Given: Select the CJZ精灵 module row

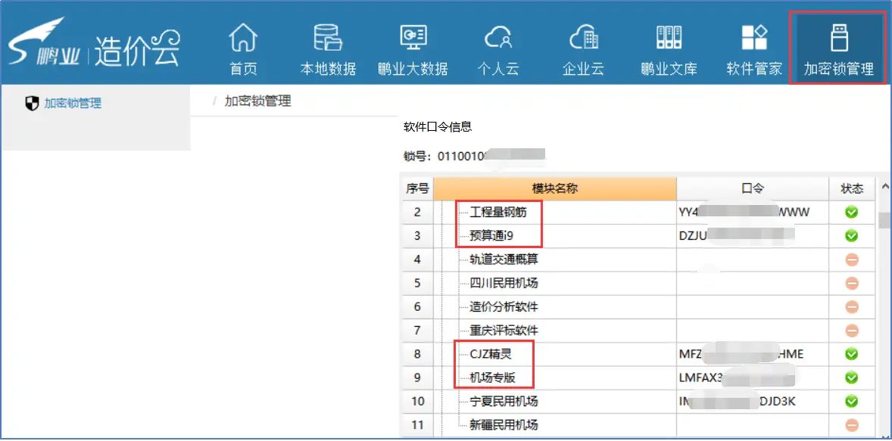Looking at the screenshot, I should [x=639, y=354].
